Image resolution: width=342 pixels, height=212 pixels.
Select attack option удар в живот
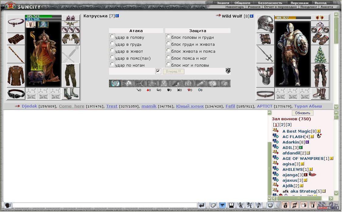coord(112,50)
